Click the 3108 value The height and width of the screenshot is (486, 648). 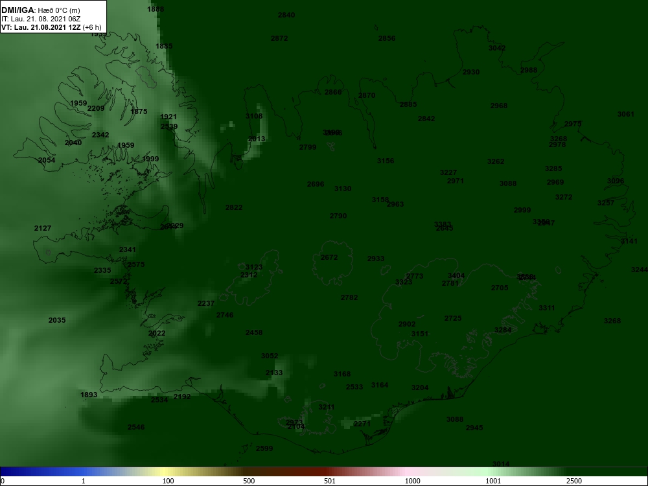254,116
